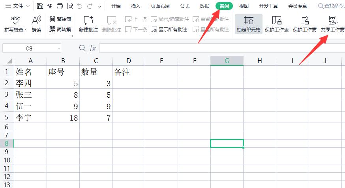Screen dimensions: 345x188
Task: Open the Chinese conversion dialog launcher
Action: point(71,36)
